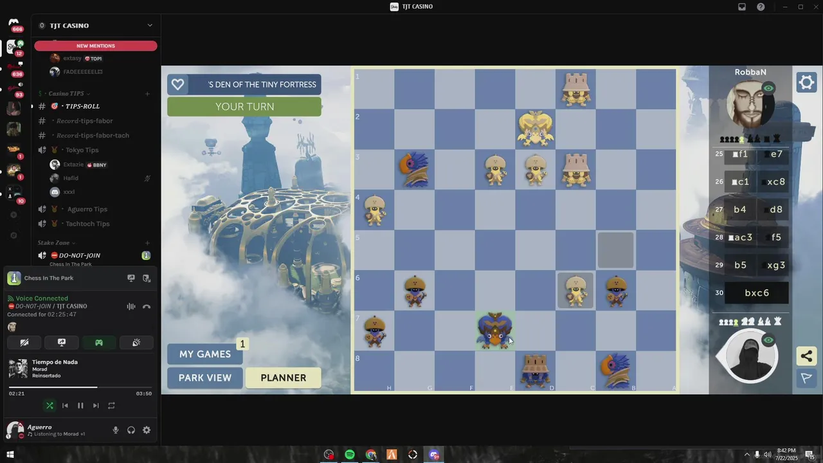Screen dimensions: 823x463
Task: Open the server with badge 93
Action: coord(14,89)
